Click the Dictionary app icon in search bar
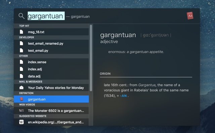 tap(190, 16)
